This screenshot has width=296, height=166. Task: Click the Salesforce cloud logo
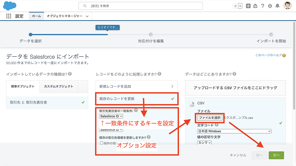10,6
